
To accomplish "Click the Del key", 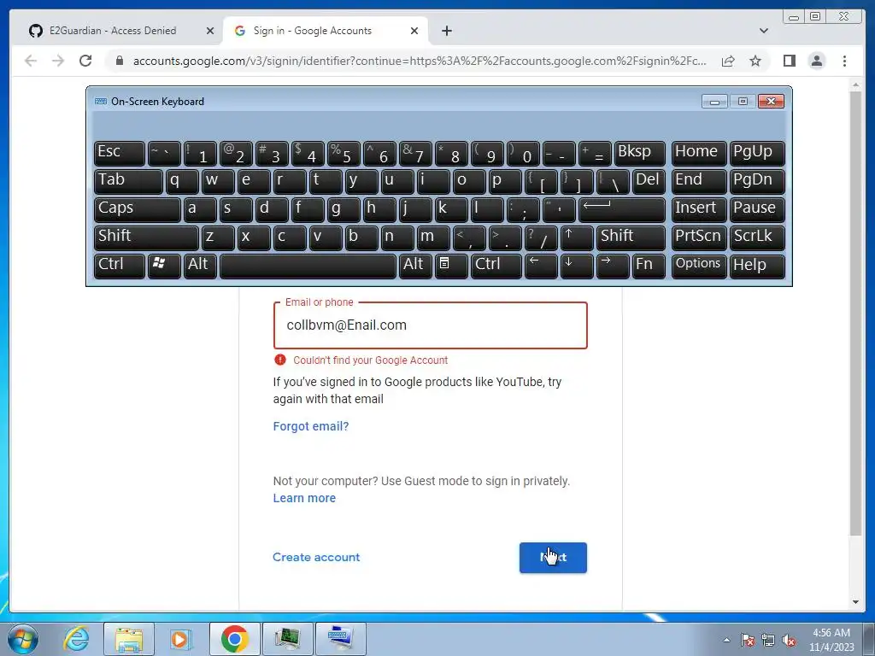I will point(649,182).
